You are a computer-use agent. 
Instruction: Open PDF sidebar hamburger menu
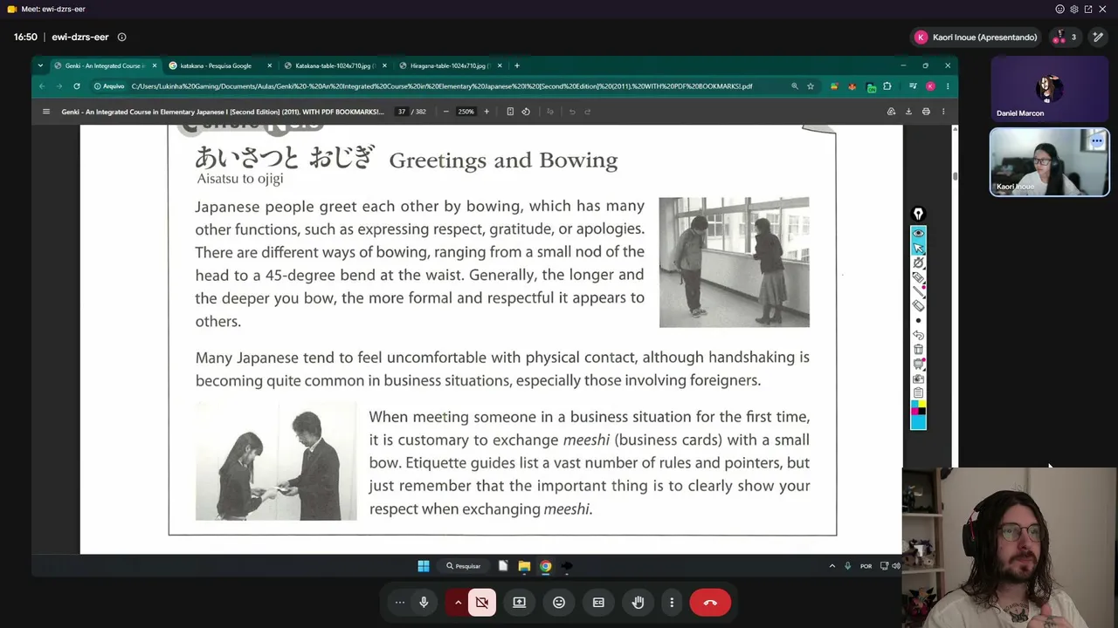(46, 112)
